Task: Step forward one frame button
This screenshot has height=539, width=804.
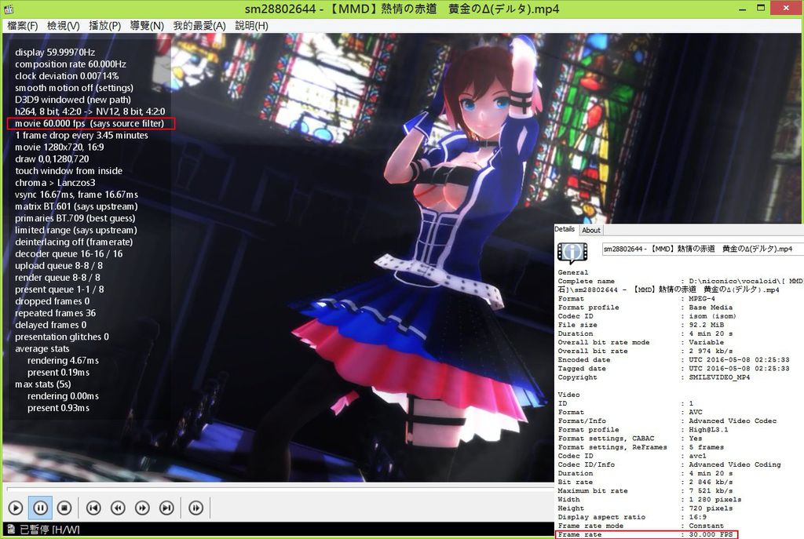Action: coord(196,508)
